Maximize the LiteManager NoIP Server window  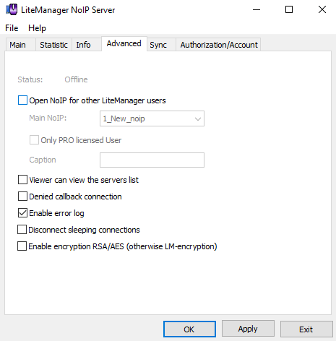[289, 9]
